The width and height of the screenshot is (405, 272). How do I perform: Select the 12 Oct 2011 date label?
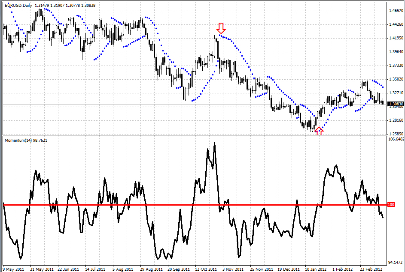click(207, 269)
